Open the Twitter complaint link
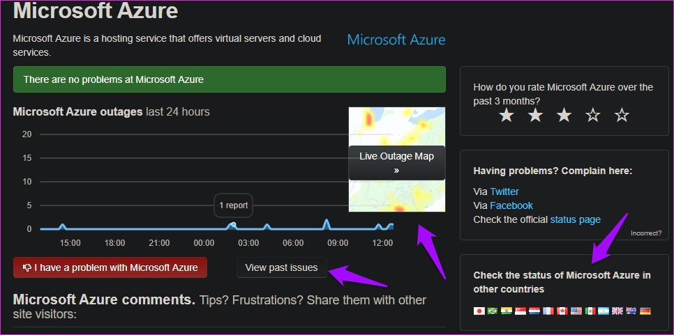The width and height of the screenshot is (674, 335). point(504,192)
